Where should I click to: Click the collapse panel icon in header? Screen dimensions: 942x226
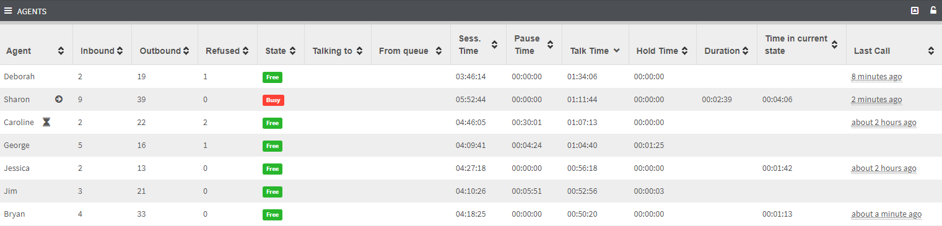(x=915, y=11)
